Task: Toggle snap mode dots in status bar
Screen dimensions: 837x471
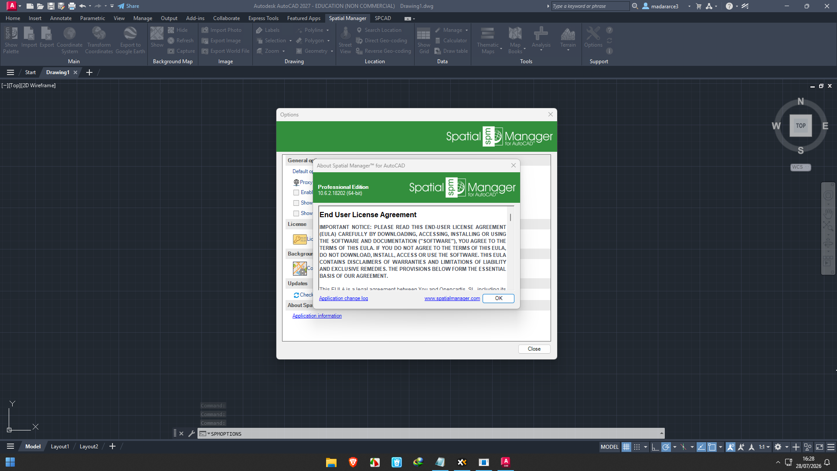Action: (637, 447)
